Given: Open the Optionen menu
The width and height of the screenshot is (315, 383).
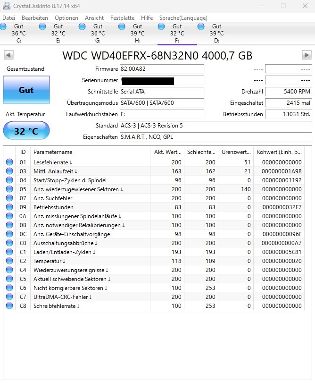Looking at the screenshot, I should pyautogui.click(x=66, y=18).
